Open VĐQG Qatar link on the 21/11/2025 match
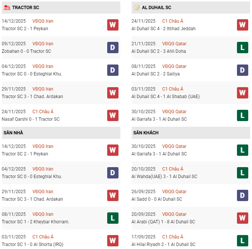The width and height of the screenshot is (252, 249). [x=174, y=44]
